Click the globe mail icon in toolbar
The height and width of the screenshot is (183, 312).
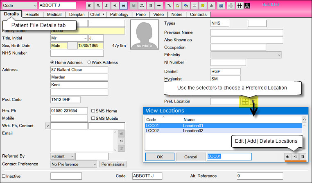[x=186, y=6]
